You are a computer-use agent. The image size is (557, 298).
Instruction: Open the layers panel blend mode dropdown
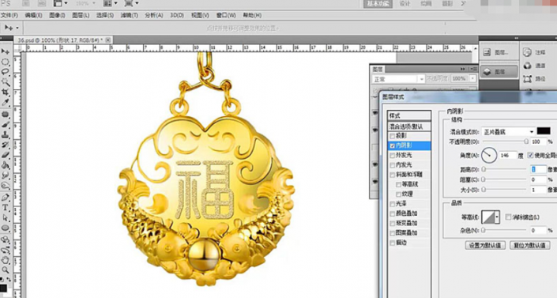(398, 79)
